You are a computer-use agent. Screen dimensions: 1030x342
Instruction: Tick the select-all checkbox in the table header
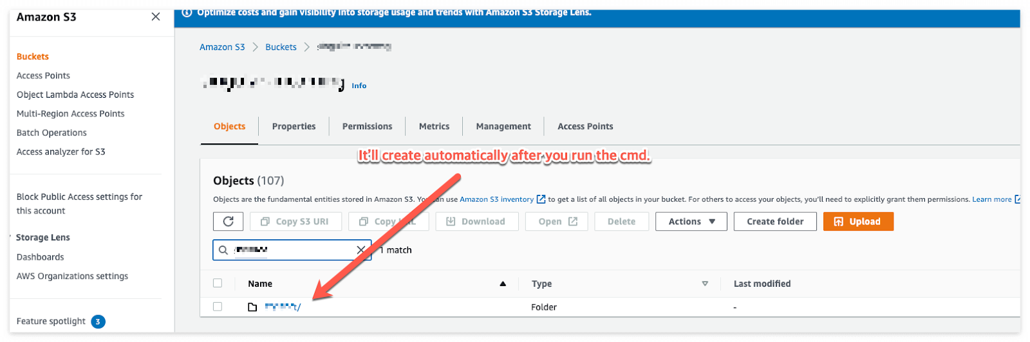pos(218,283)
